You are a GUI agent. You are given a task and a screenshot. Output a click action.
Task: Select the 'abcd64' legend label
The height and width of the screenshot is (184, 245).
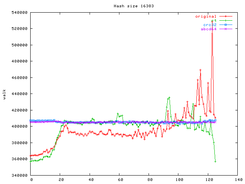tap(209, 29)
